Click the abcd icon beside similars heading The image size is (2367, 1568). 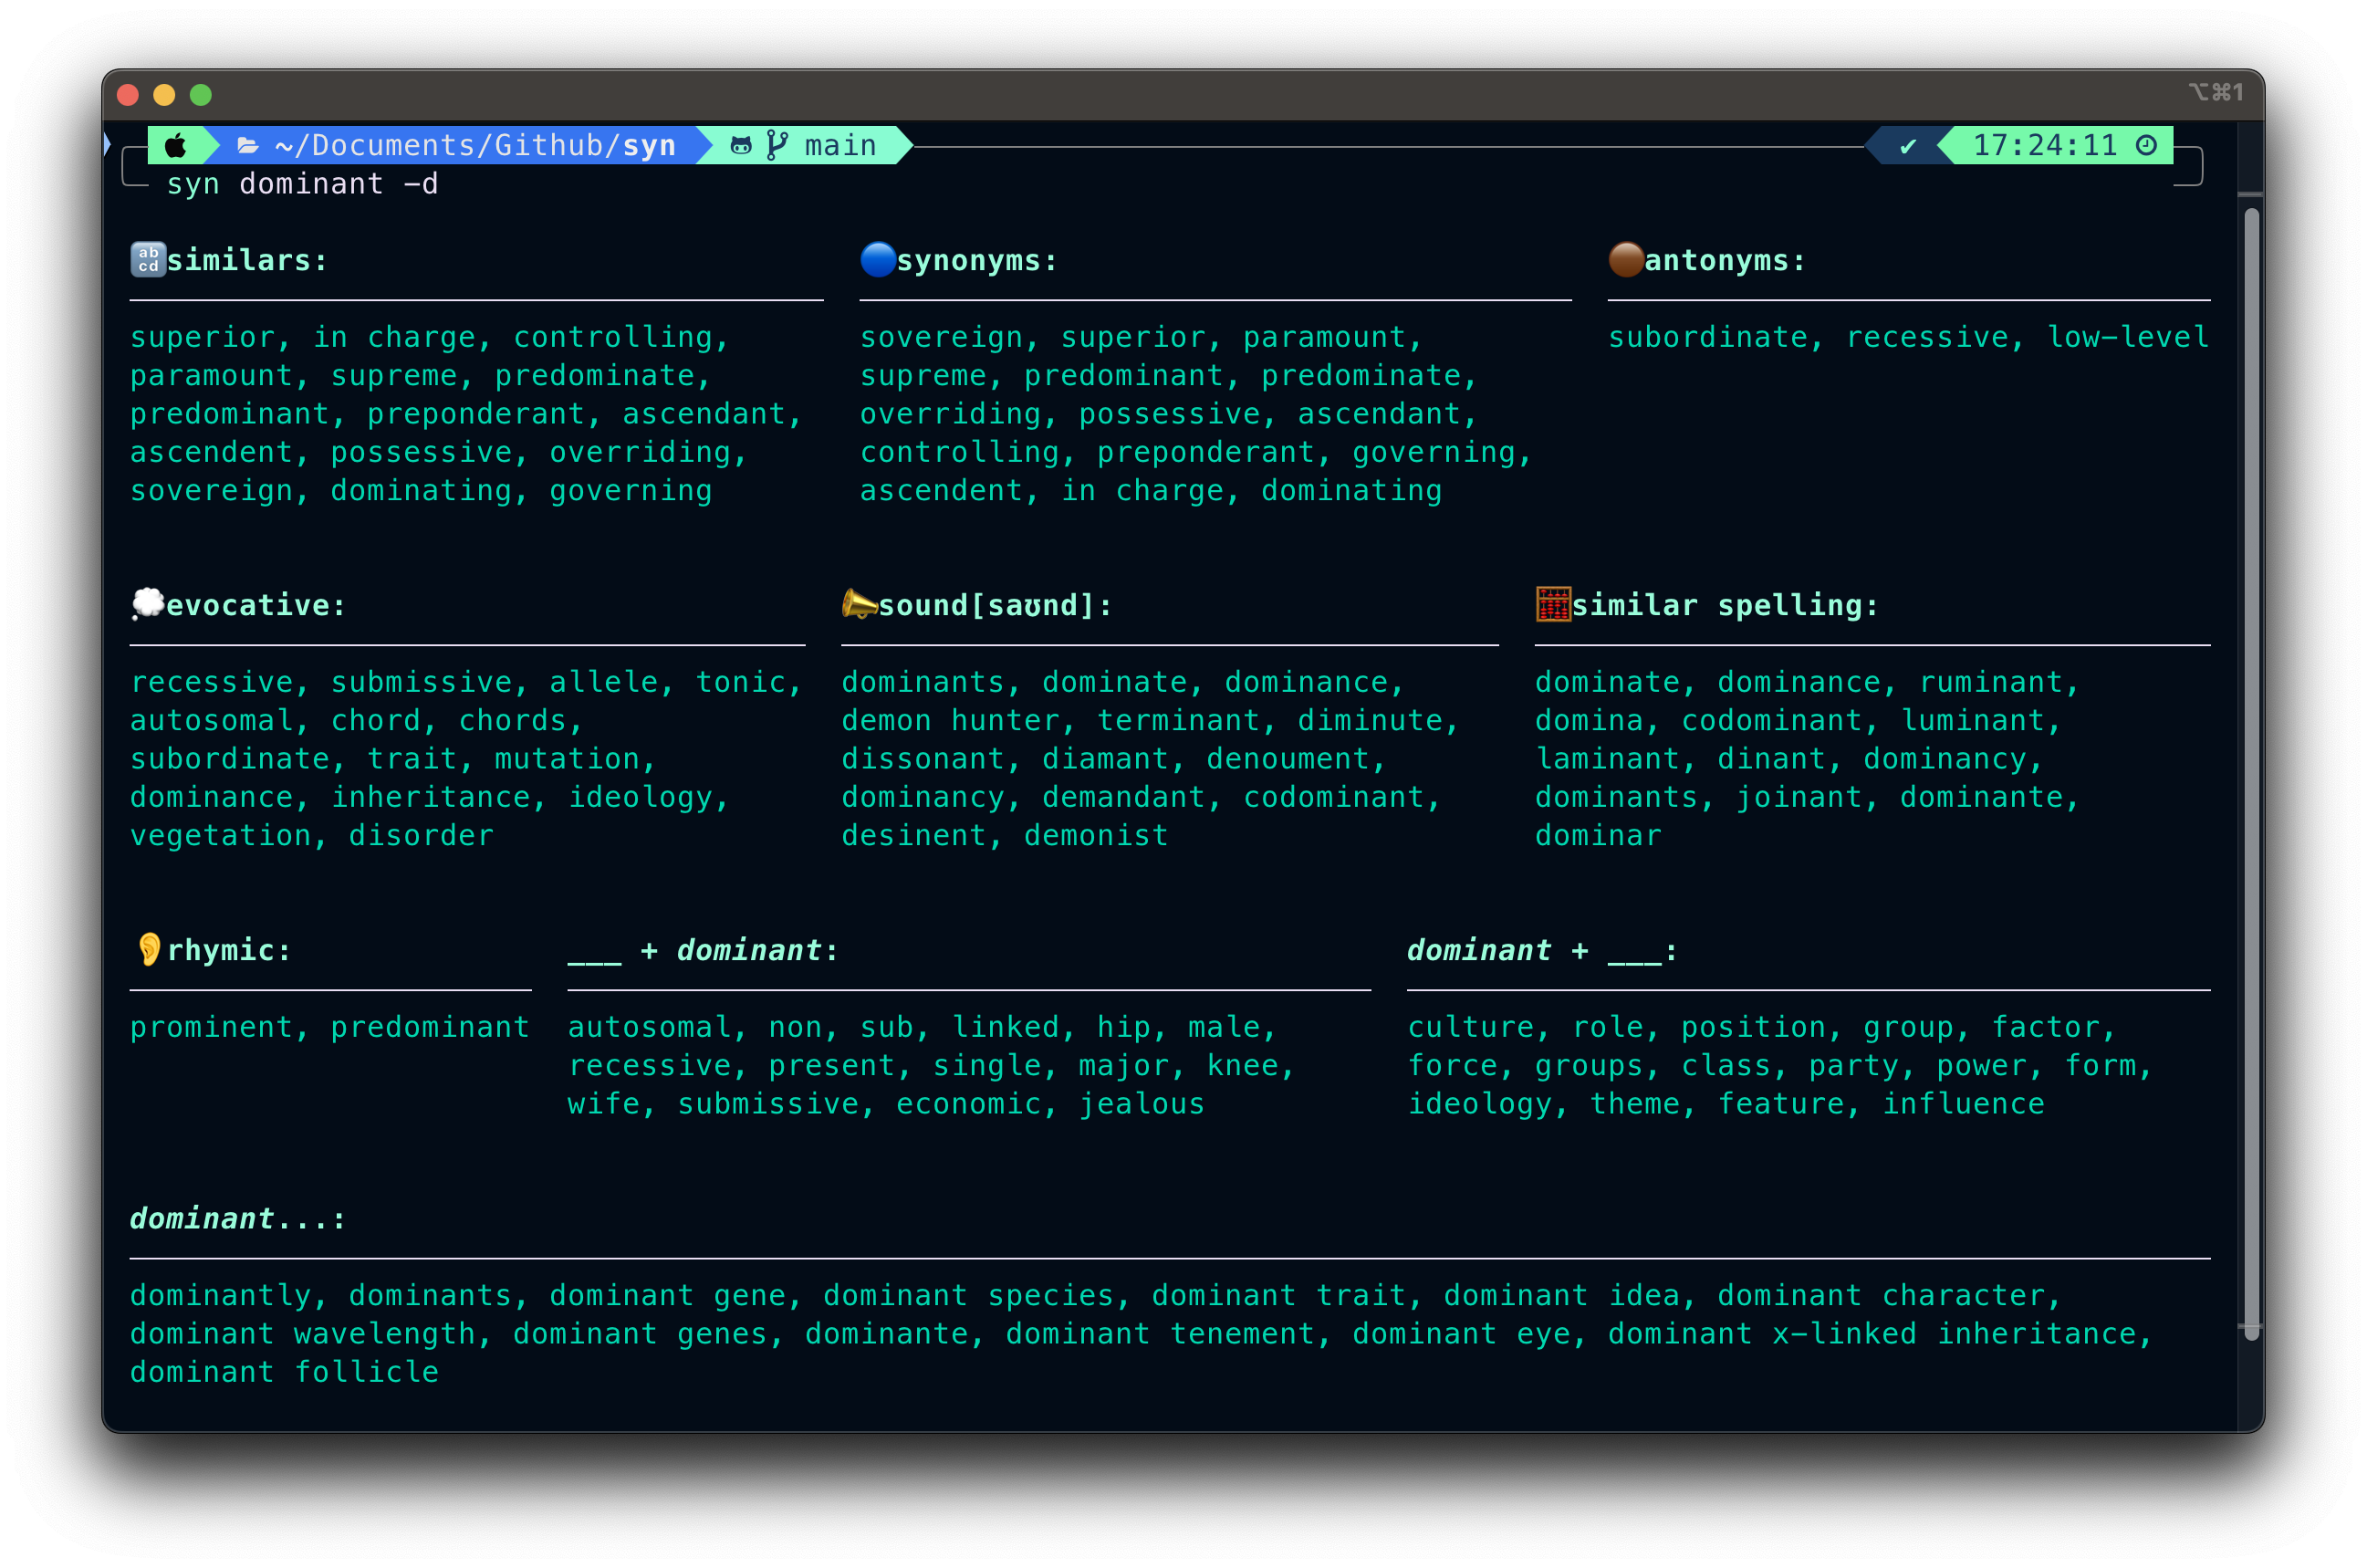tap(148, 260)
